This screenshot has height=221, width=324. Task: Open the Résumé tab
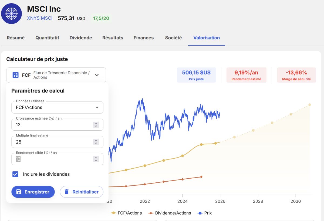click(16, 38)
